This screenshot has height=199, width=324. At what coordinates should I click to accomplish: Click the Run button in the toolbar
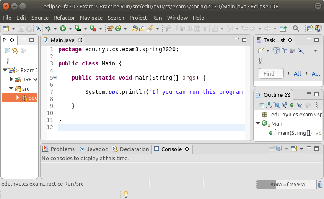pos(62,28)
